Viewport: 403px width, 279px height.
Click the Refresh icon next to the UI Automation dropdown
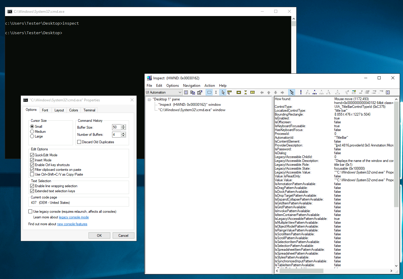coord(186,92)
